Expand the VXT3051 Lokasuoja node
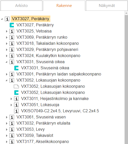128x144 pixels. tap(11, 105)
